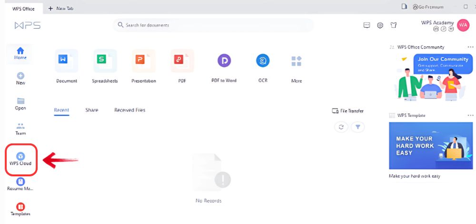Refresh the recent files list
The height and width of the screenshot is (224, 476).
[341, 127]
